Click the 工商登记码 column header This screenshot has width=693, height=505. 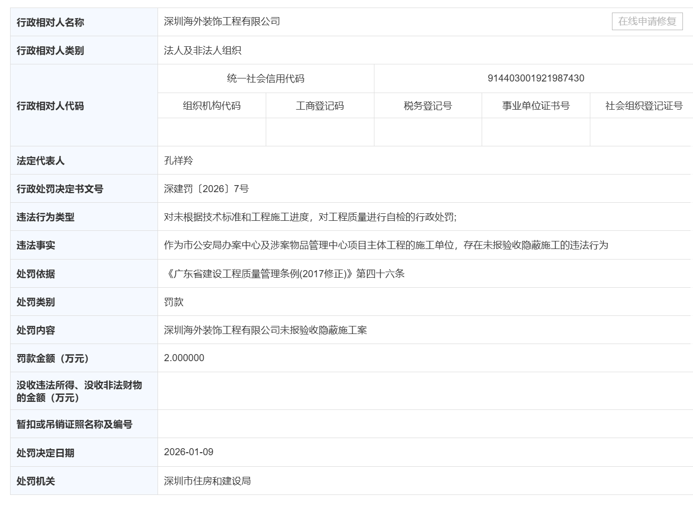pos(320,106)
